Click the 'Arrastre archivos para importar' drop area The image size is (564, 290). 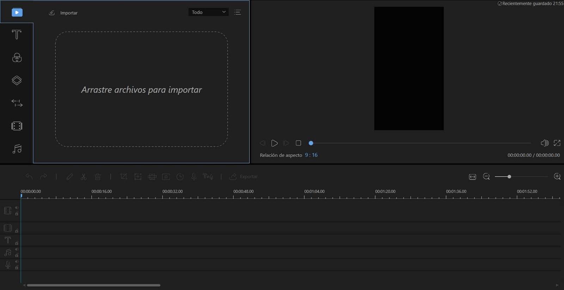coord(141,89)
